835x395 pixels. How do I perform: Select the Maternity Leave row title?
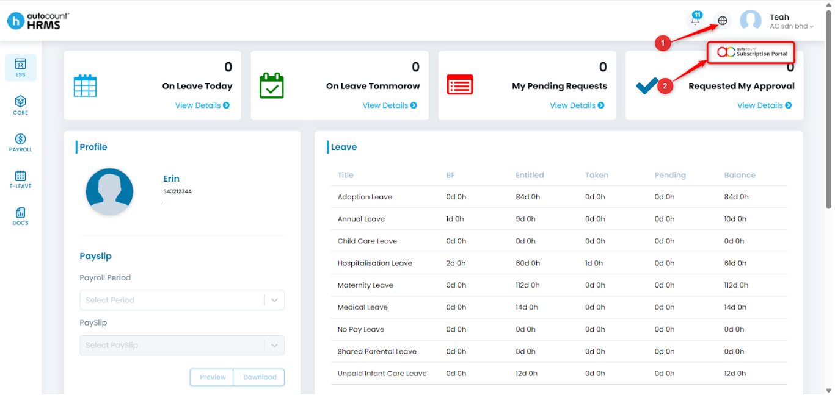365,285
